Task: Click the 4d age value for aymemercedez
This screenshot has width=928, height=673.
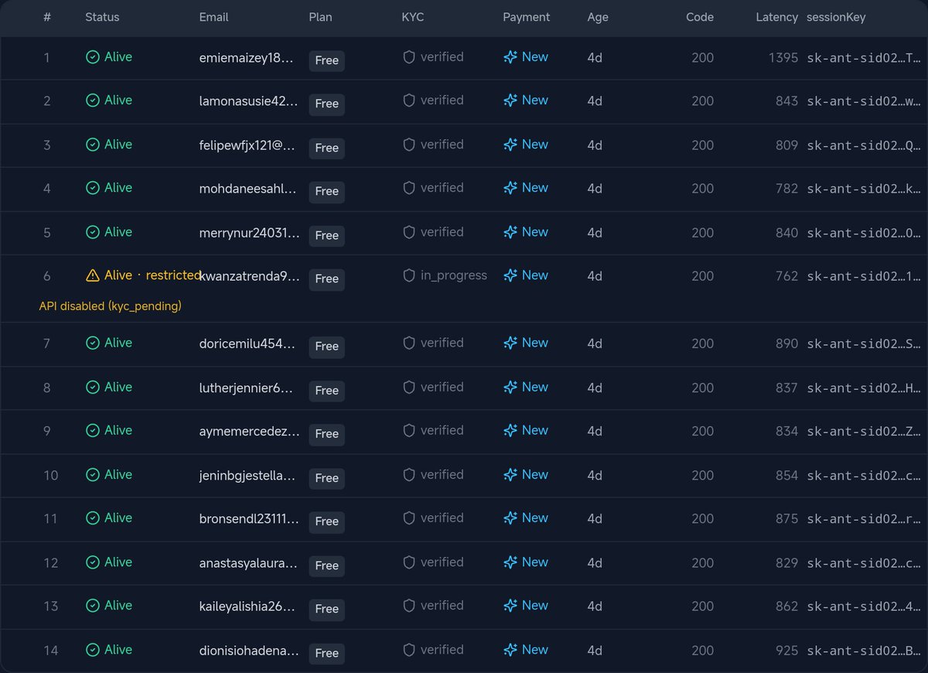Action: click(595, 430)
